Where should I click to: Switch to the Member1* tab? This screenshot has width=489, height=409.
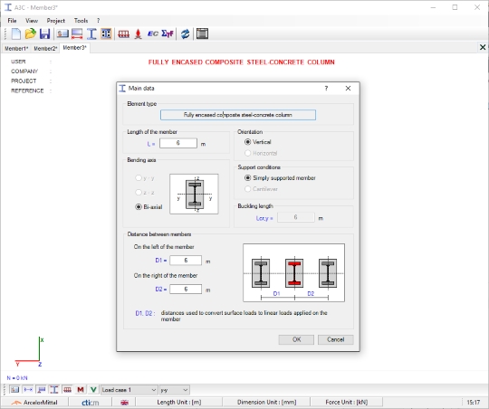point(16,48)
